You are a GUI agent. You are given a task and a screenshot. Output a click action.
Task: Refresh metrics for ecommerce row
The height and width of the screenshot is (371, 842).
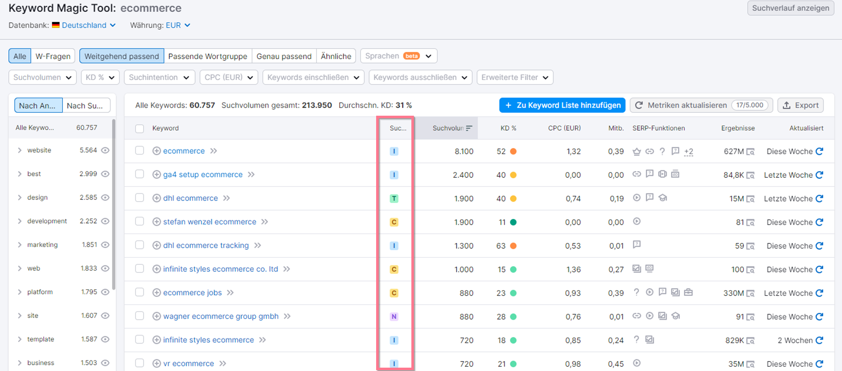[x=819, y=151]
